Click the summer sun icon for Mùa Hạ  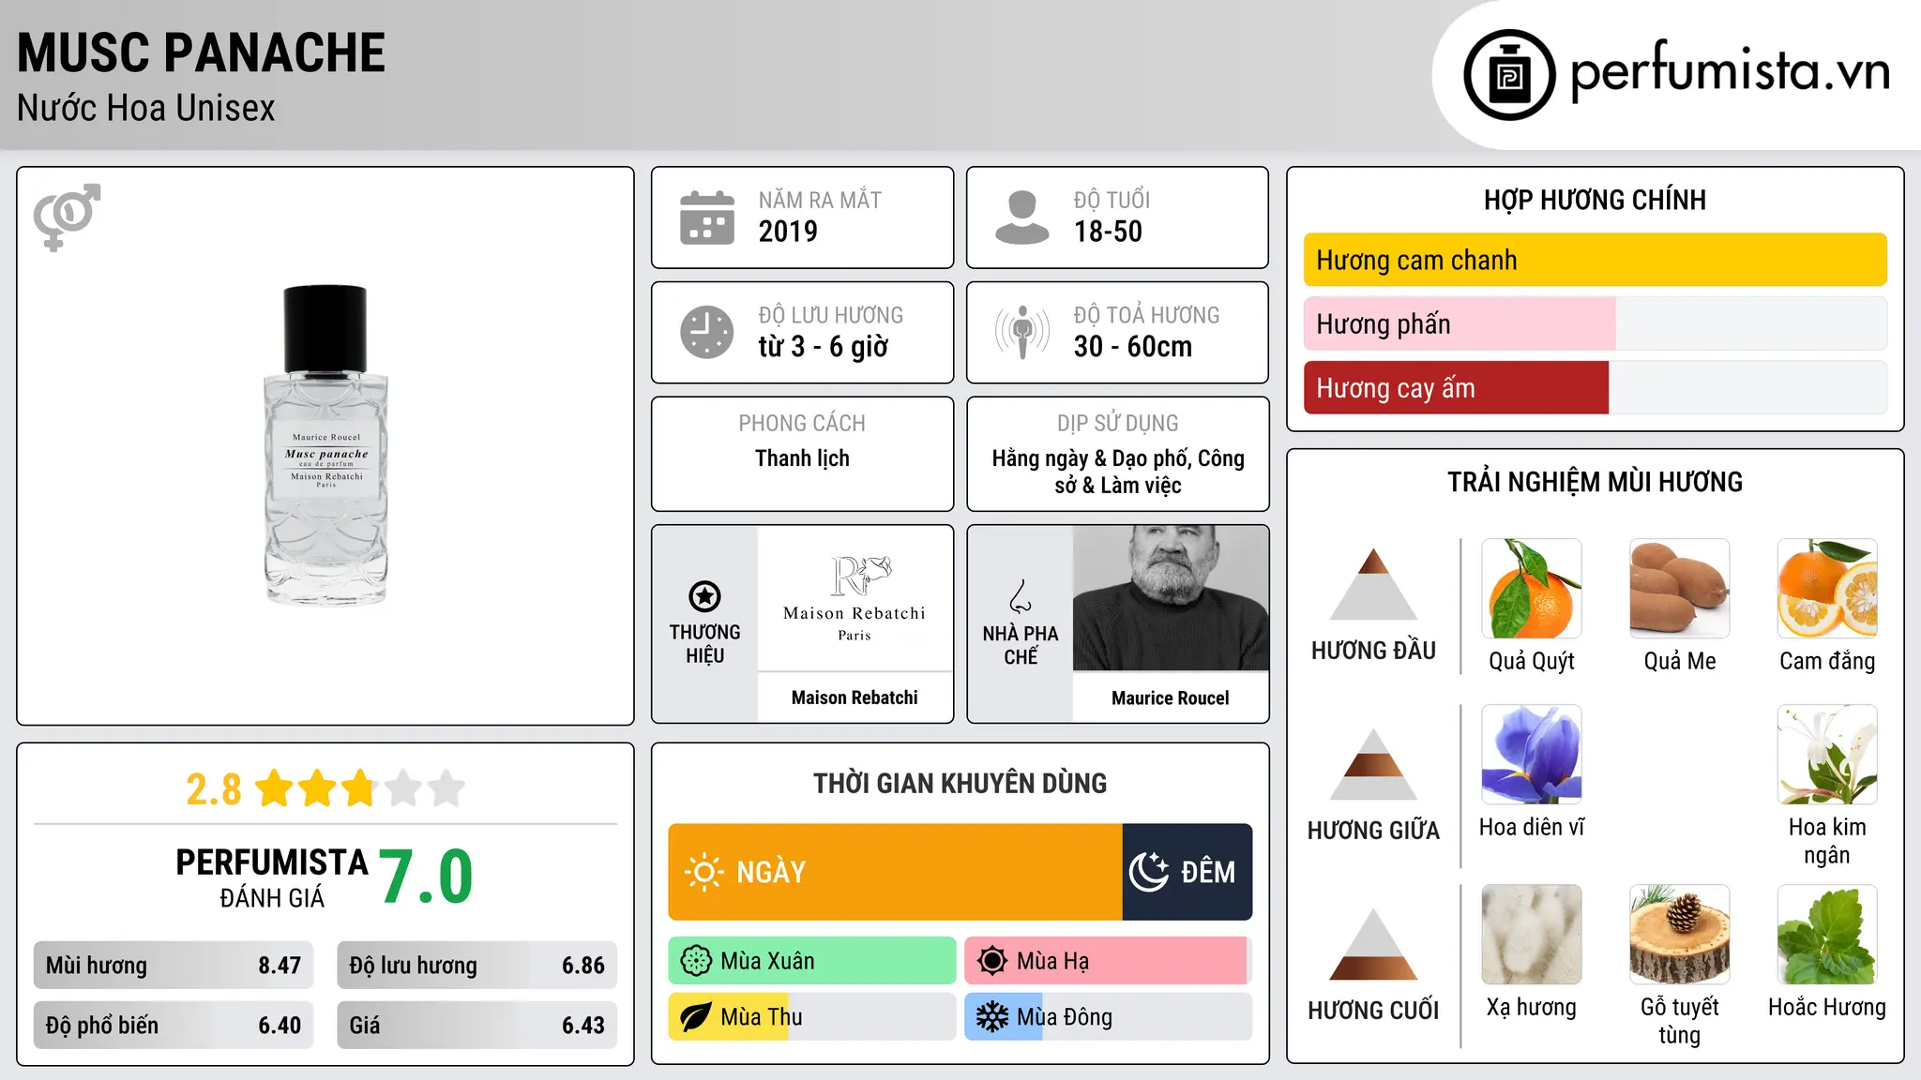pos(992,961)
